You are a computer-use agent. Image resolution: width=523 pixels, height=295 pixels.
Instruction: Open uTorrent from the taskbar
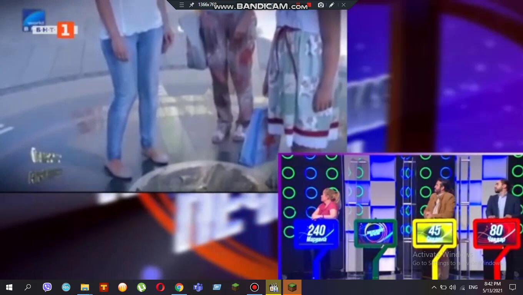point(142,287)
